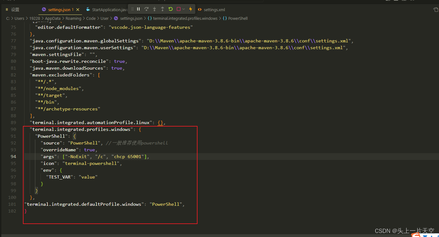439x237 pixels.
Task: Open the Roaming breadcrumb segment
Action: 73,18
